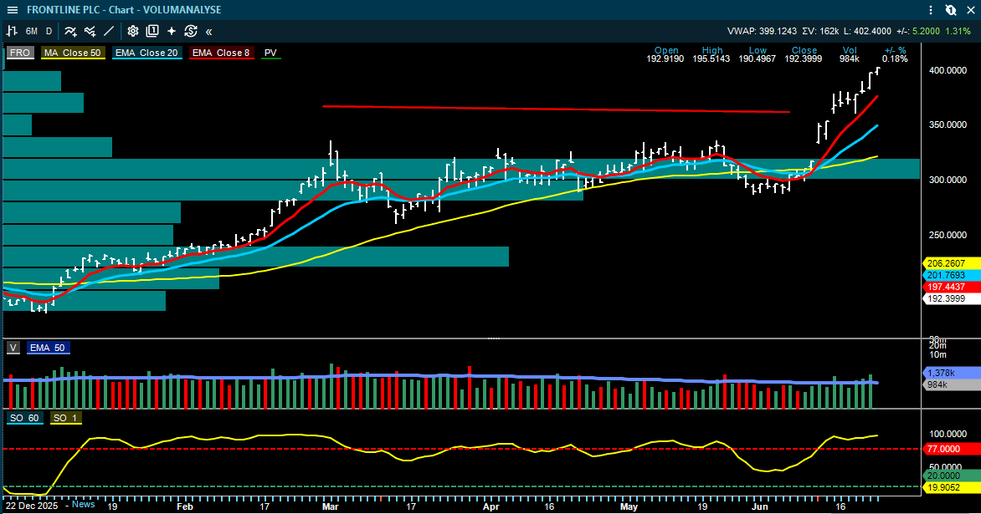Collapse the toolbar with the double chevron
The height and width of the screenshot is (514, 981).
[209, 31]
